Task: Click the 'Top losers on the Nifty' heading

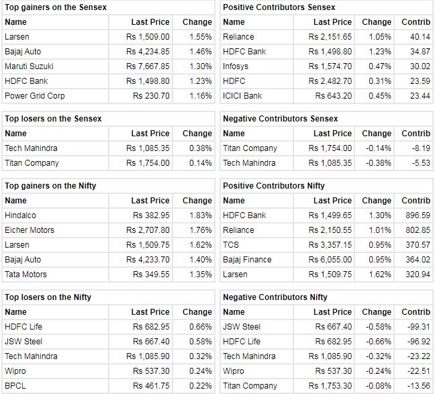Action: [x=48, y=297]
